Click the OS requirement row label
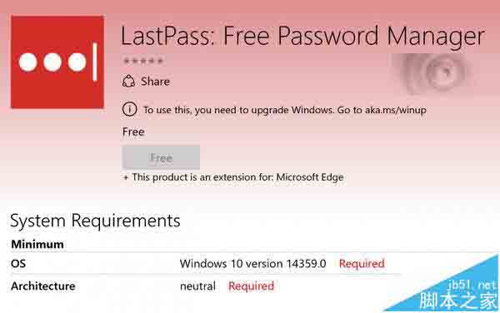Viewport: 500px width, 313px height. tap(18, 264)
